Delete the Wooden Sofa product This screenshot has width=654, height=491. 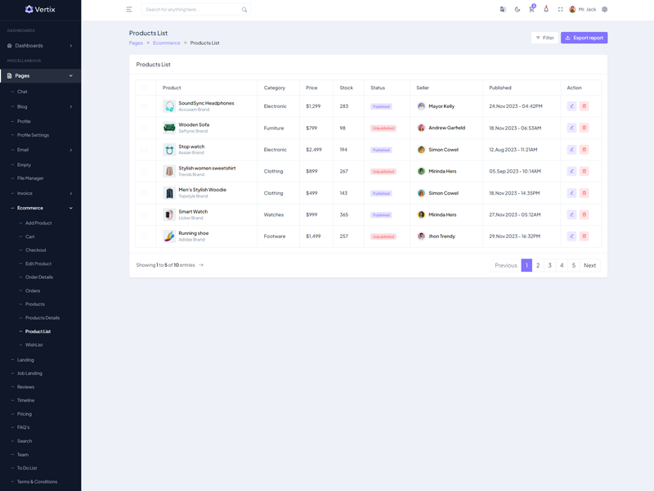585,128
